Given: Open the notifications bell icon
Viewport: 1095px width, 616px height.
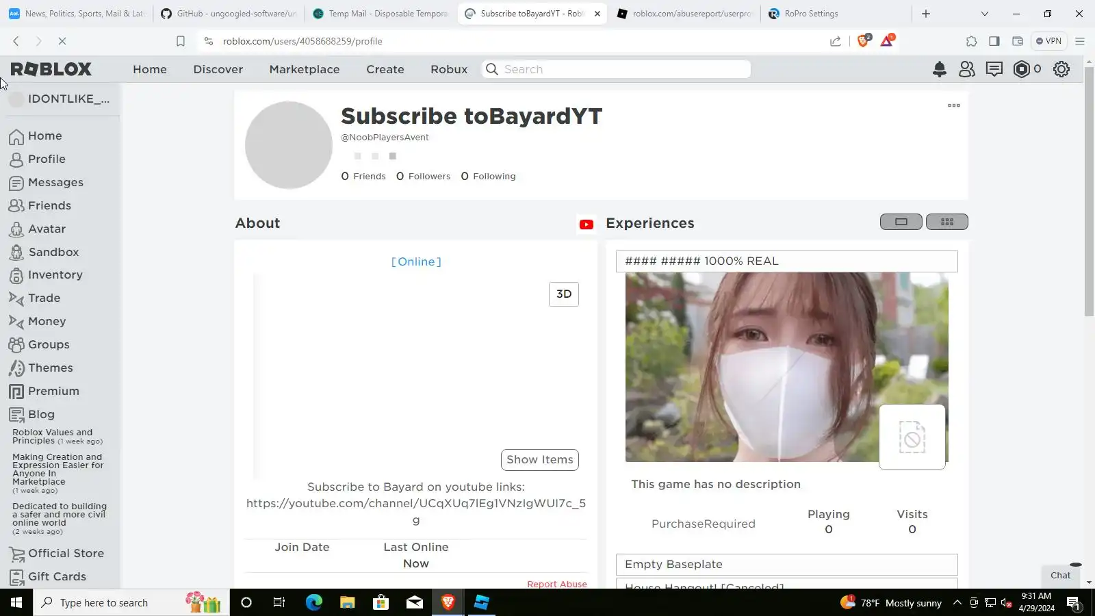Looking at the screenshot, I should coord(940,69).
